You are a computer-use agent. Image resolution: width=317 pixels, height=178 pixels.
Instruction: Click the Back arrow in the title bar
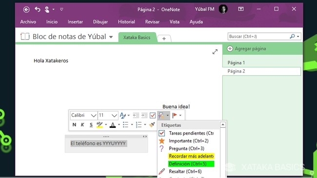pos(26,9)
